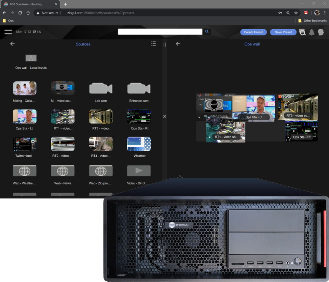Go back using the Ops wall arrow

178,43
